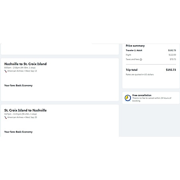The height and width of the screenshot is (180, 180).
Task: Click the Taxes and fees label
Action: 132,59
